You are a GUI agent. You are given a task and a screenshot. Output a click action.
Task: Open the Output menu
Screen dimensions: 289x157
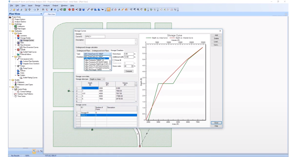point(55,5)
